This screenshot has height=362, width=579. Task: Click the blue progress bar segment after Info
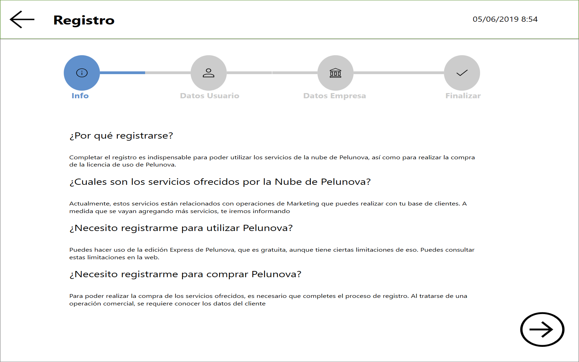click(122, 73)
